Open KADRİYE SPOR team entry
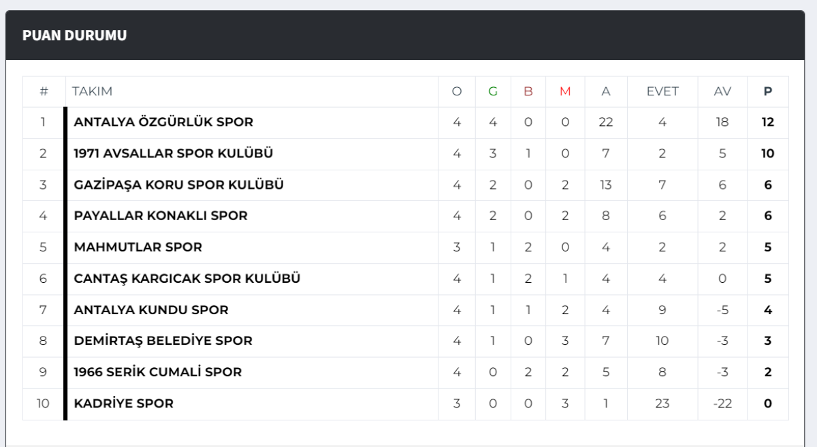817x447 pixels. click(123, 403)
